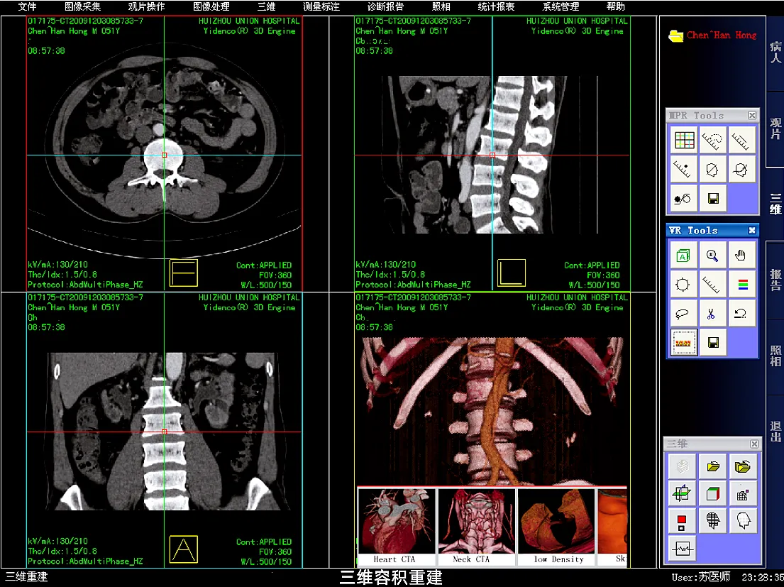Open the 三维 menu in the menu bar

tap(267, 6)
